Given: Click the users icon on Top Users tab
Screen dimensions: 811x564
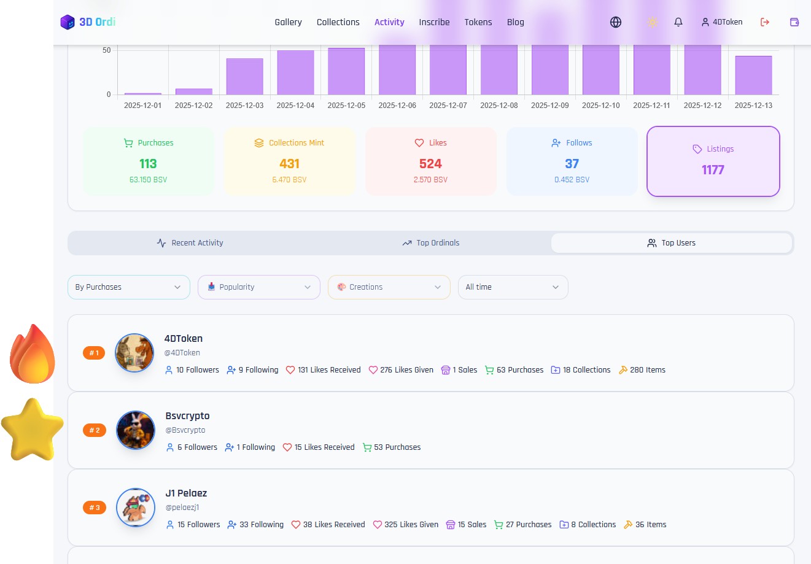Looking at the screenshot, I should (652, 243).
